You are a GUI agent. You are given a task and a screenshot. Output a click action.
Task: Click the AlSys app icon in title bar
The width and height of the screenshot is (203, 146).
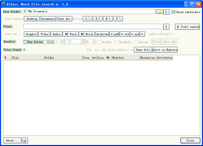4,4
